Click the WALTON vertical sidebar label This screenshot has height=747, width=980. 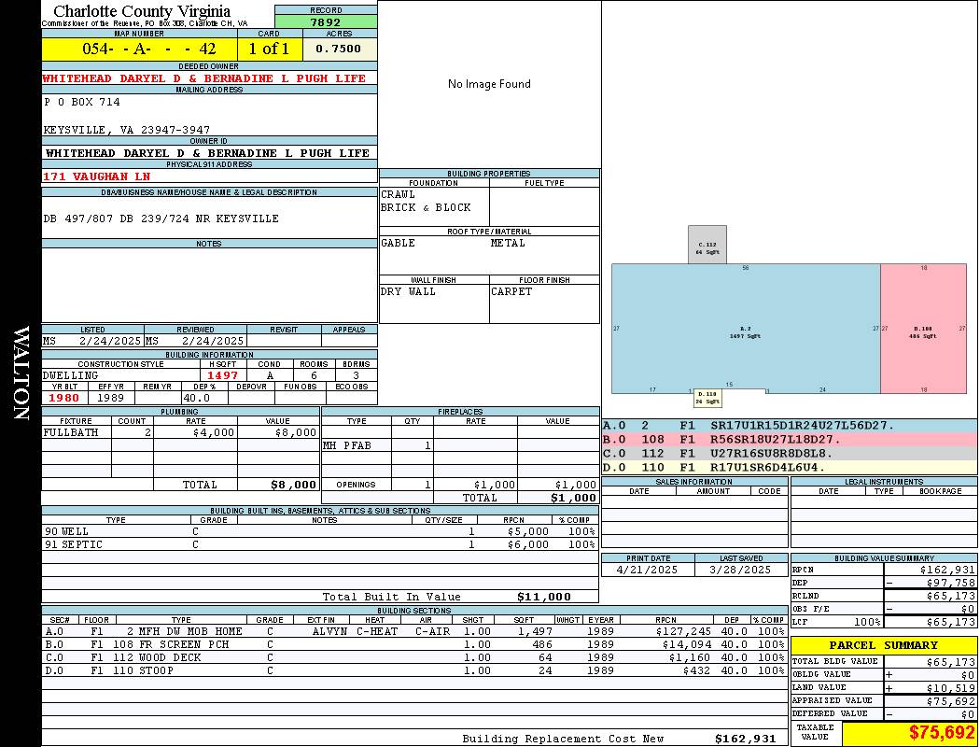pyautogui.click(x=21, y=373)
